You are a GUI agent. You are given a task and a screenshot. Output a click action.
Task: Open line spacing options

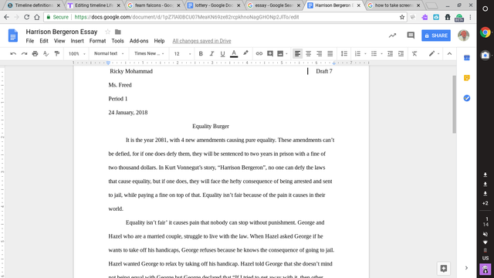click(x=344, y=54)
